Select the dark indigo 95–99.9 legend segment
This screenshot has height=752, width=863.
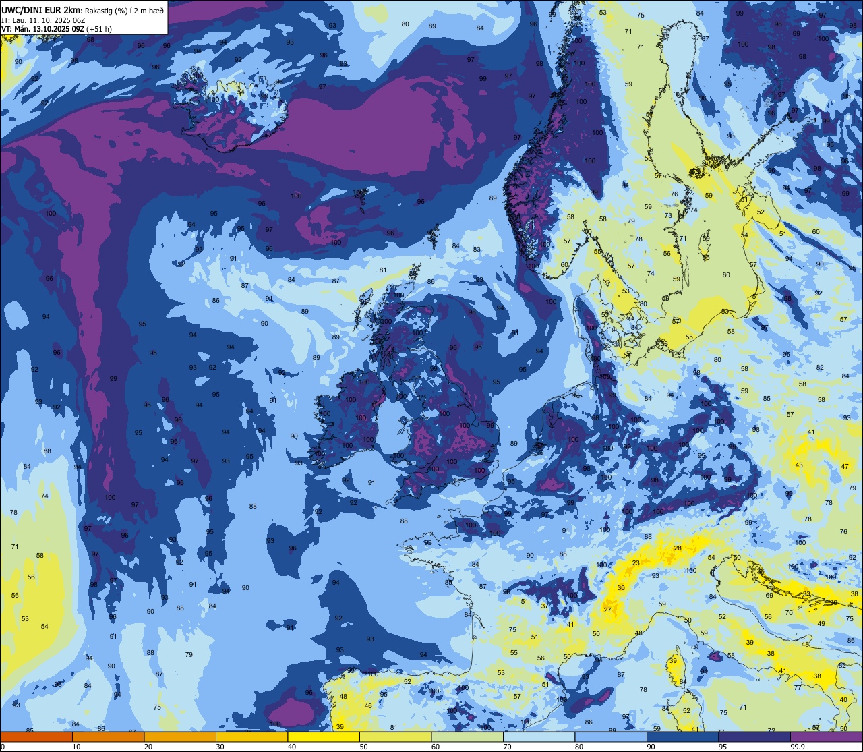coord(754,736)
